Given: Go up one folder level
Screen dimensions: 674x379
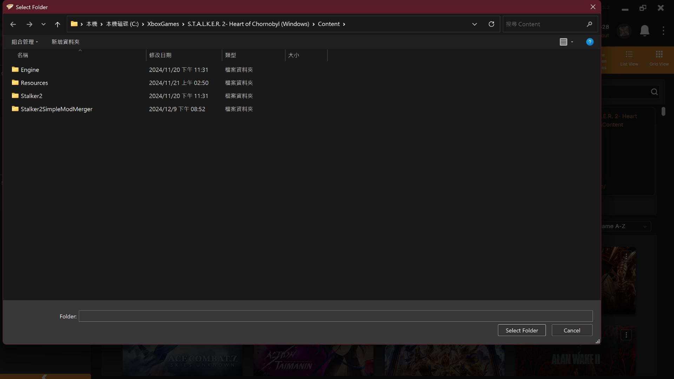Looking at the screenshot, I should (57, 24).
